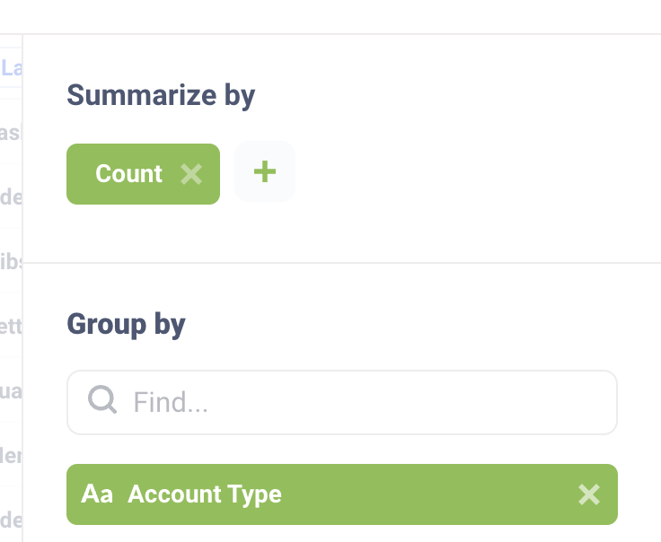Remove the Account Type grouping
Image resolution: width=661 pixels, height=542 pixels.
[x=588, y=494]
